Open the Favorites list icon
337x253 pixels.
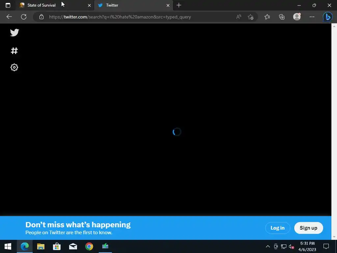coord(267,17)
